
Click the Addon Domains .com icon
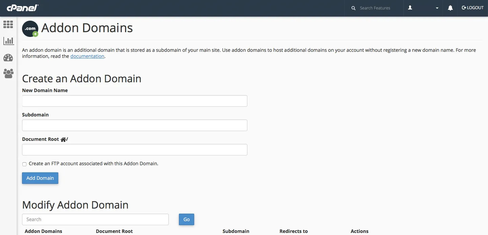pyautogui.click(x=30, y=29)
